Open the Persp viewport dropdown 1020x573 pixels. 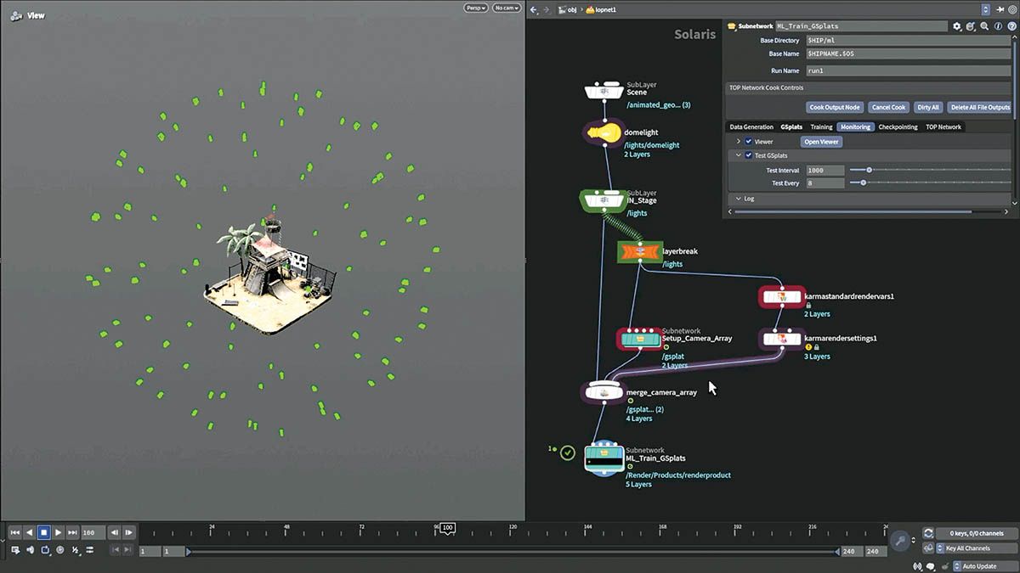[x=475, y=8]
